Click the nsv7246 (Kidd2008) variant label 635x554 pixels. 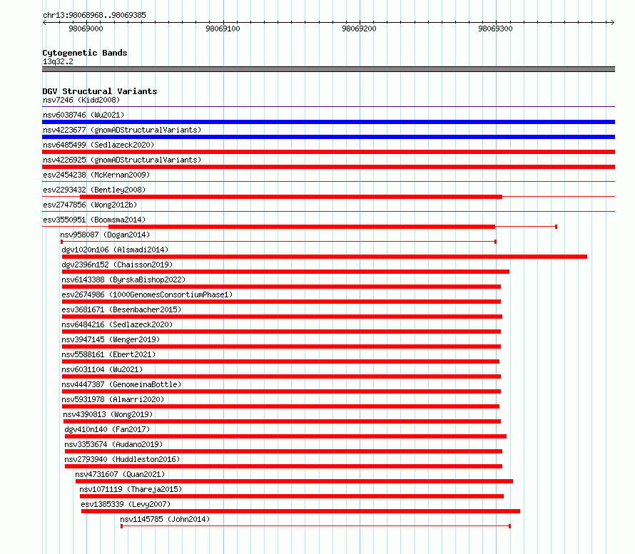81,100
